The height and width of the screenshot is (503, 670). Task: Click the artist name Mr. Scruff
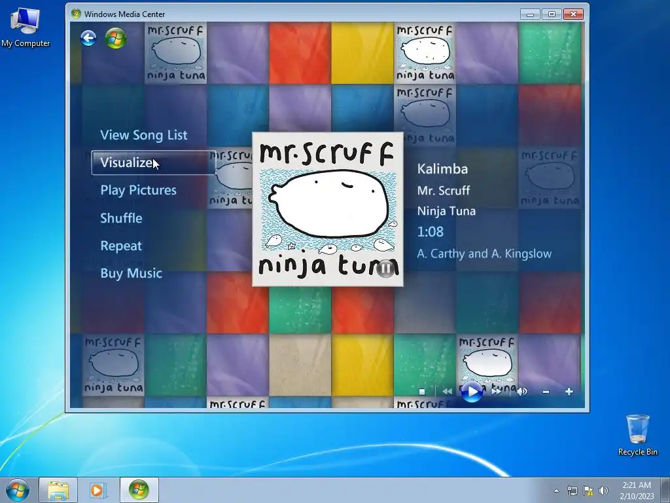click(444, 191)
